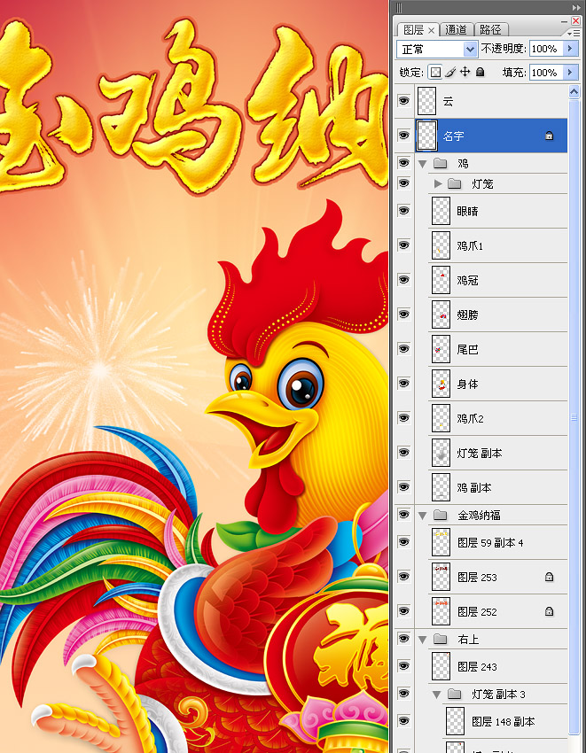Click the 填充 100% field
The height and width of the screenshot is (753, 586).
(547, 73)
